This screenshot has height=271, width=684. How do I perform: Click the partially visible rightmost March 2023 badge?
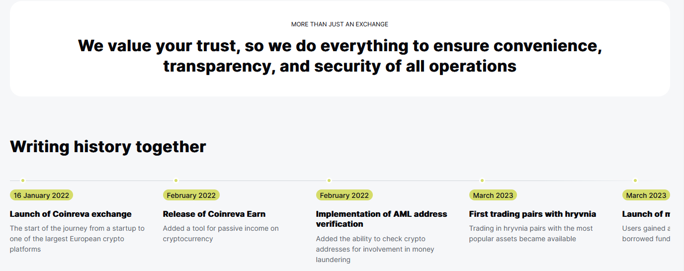646,195
